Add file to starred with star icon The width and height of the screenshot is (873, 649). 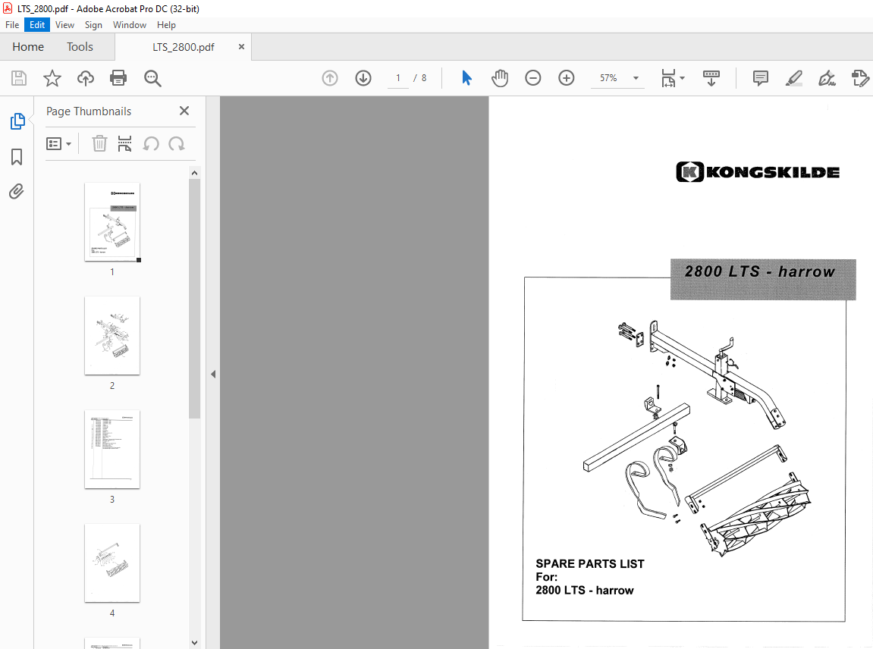(52, 78)
